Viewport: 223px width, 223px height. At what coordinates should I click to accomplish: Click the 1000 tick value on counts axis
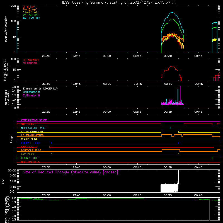(13, 6)
